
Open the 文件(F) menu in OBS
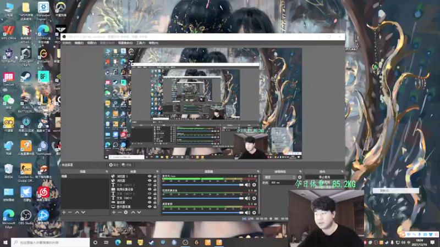coord(67,43)
